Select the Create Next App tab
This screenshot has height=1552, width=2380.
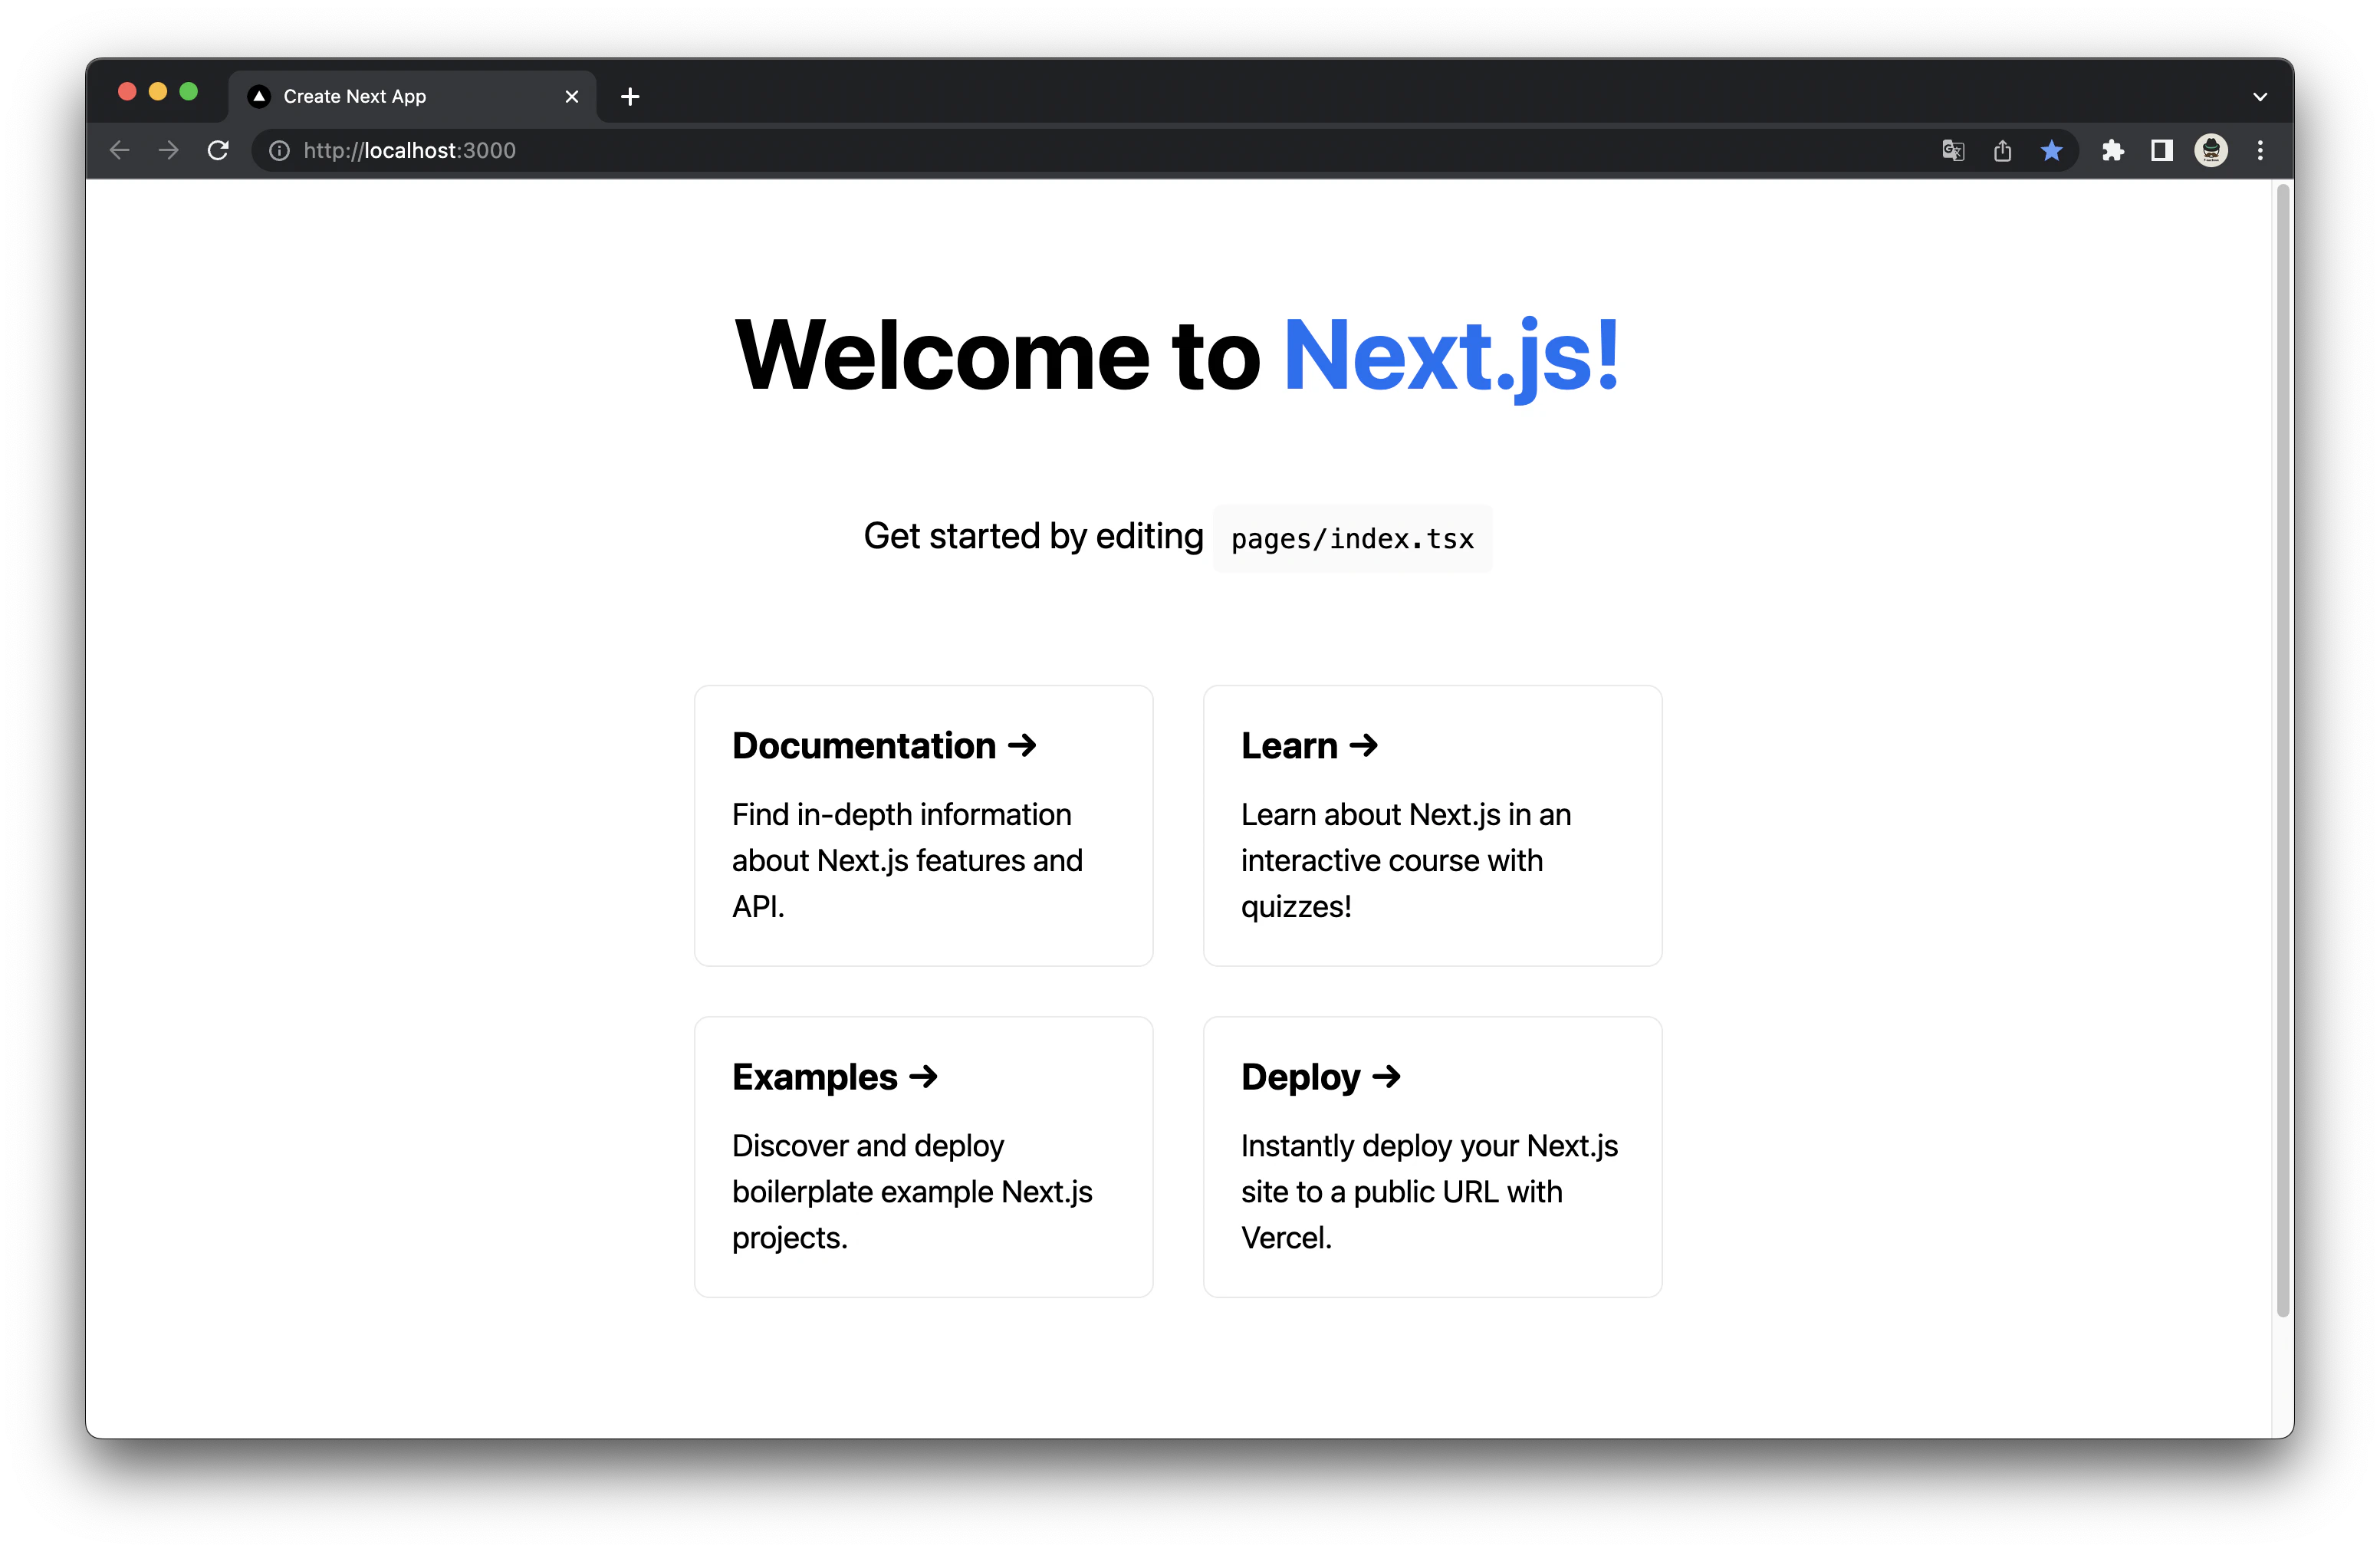pos(413,97)
